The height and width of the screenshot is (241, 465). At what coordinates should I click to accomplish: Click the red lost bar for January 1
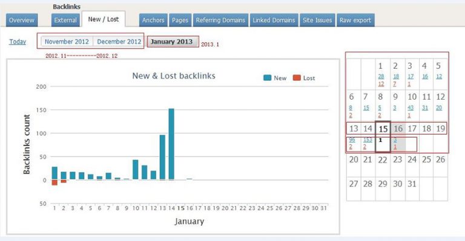tap(54, 182)
